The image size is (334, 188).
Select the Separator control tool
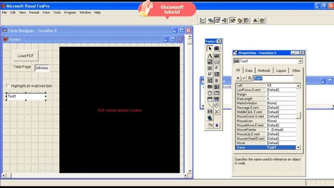pos(217,111)
